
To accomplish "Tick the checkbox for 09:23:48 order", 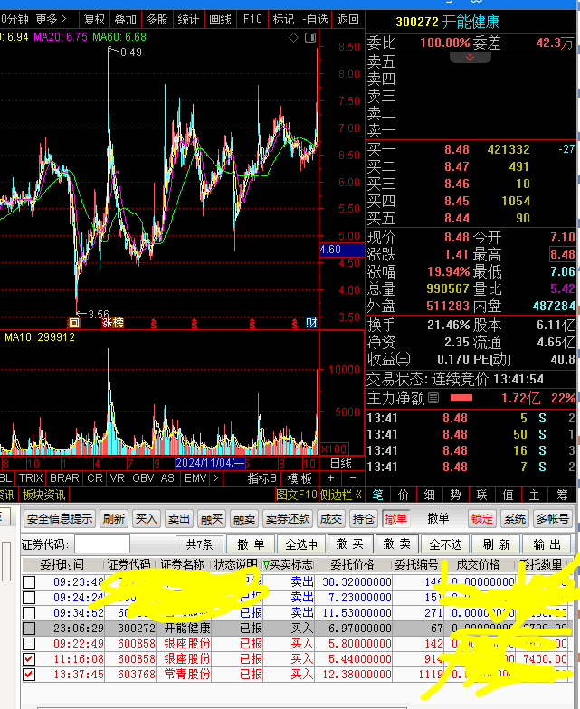I will pyautogui.click(x=29, y=582).
